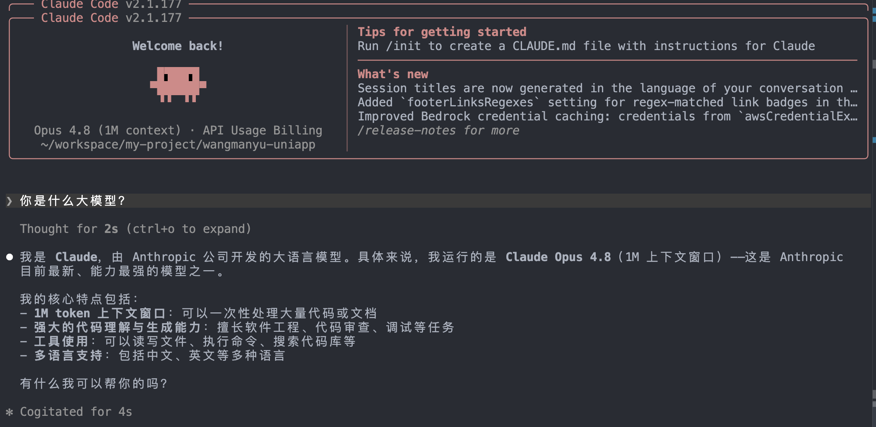Click the white bullet before the Claude response
876x427 pixels.
click(x=10, y=257)
